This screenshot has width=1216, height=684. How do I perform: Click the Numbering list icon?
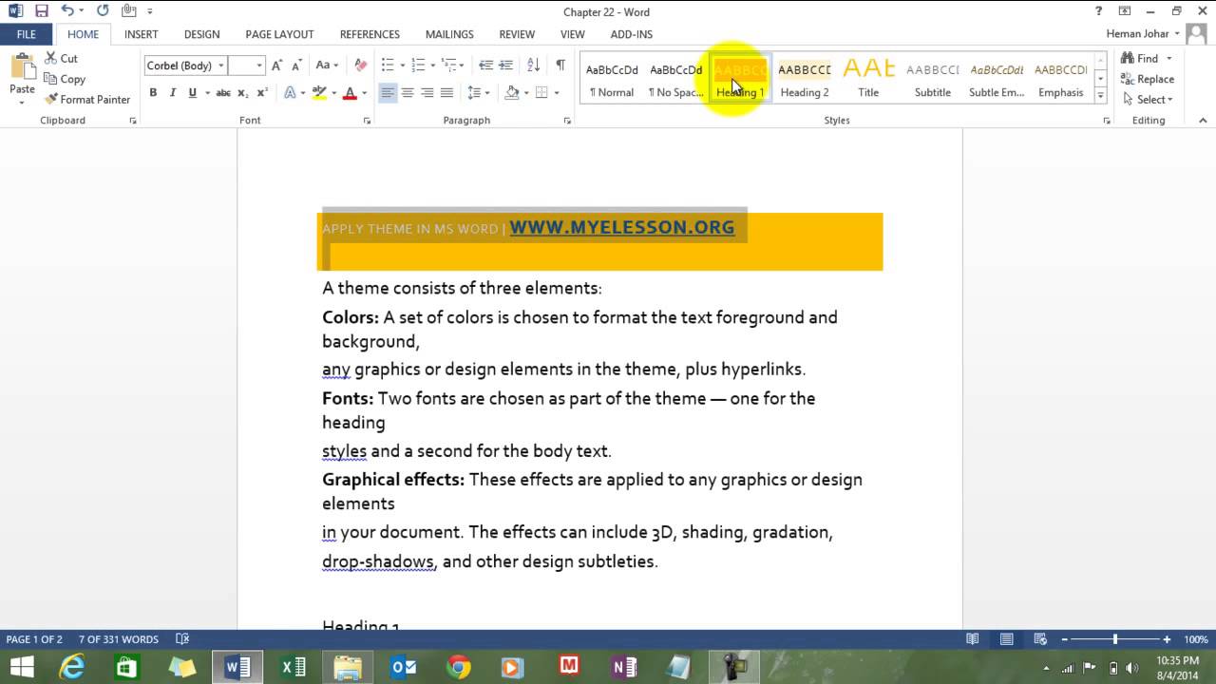pos(418,66)
